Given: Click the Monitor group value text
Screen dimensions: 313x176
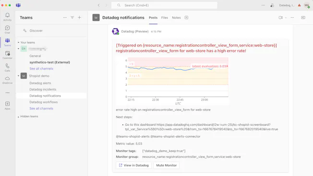Looking at the screenshot, I should [192, 157].
